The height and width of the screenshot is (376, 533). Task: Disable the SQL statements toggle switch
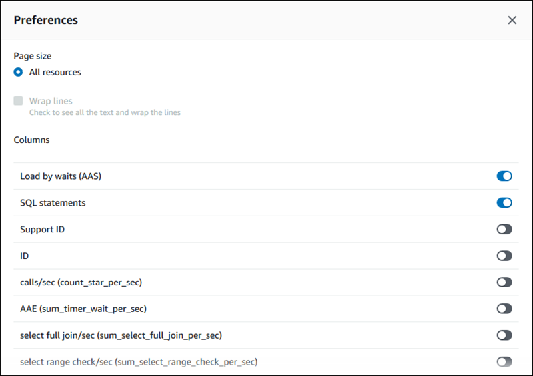click(x=504, y=202)
